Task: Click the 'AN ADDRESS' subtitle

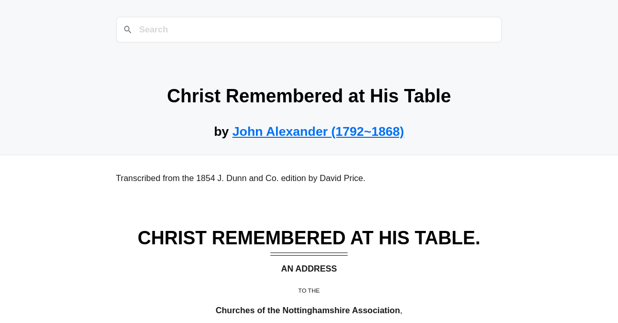Action: coord(309,268)
